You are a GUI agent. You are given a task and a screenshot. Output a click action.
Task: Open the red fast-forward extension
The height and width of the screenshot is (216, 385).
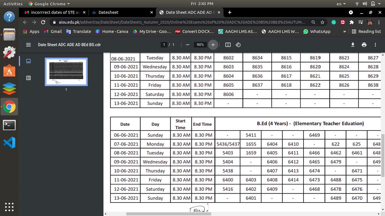[x=343, y=22]
